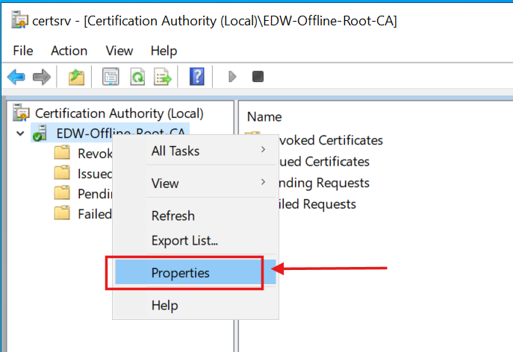Click the Failed folder icon in tree
Screen dimensions: 513x352
[x=62, y=213]
